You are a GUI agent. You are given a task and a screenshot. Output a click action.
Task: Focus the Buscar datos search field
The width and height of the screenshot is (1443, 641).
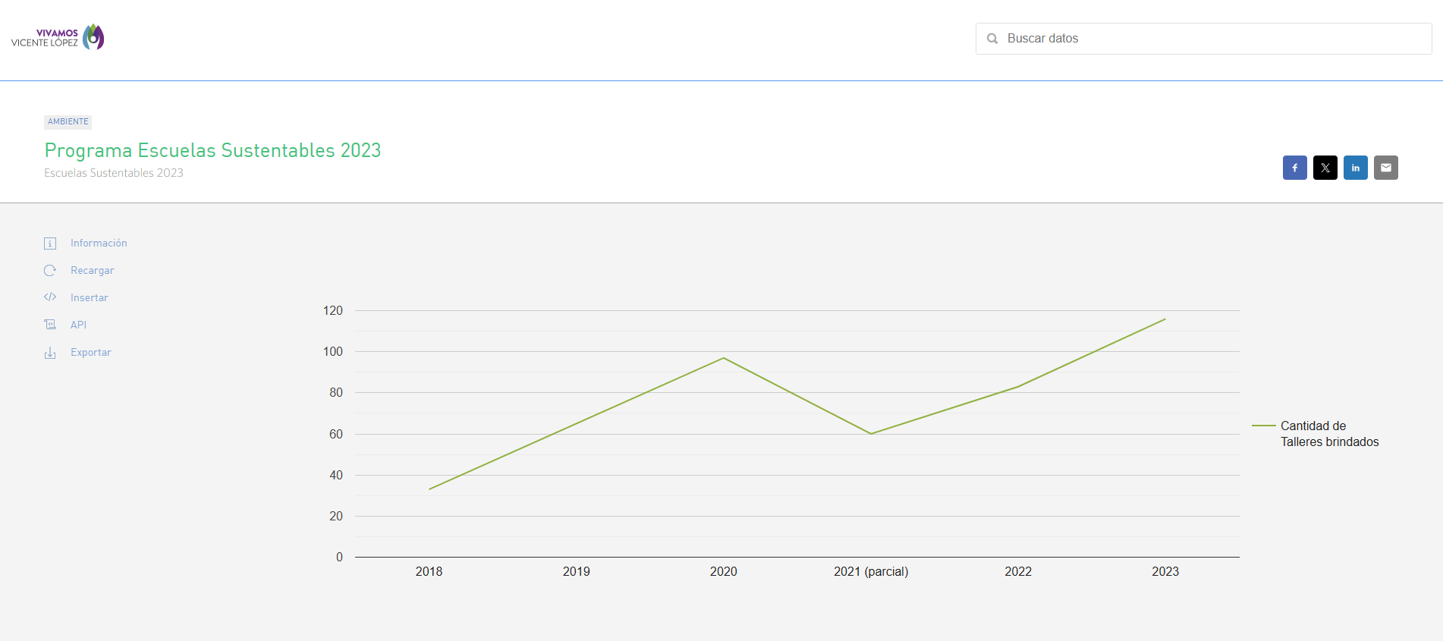tap(1203, 39)
